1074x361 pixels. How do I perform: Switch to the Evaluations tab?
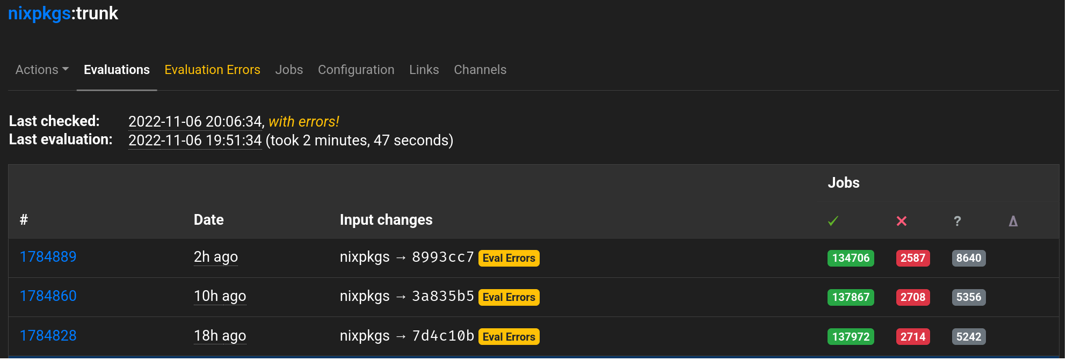pyautogui.click(x=117, y=70)
